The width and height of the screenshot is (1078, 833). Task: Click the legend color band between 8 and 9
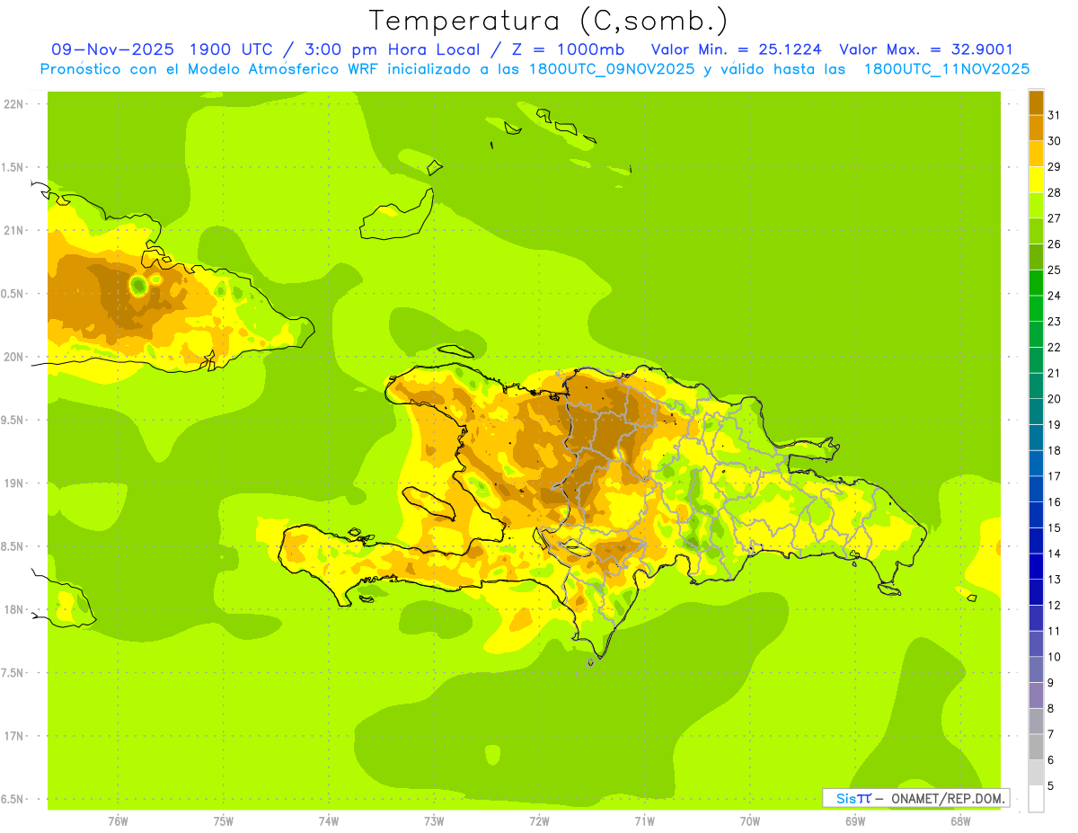point(1036,696)
